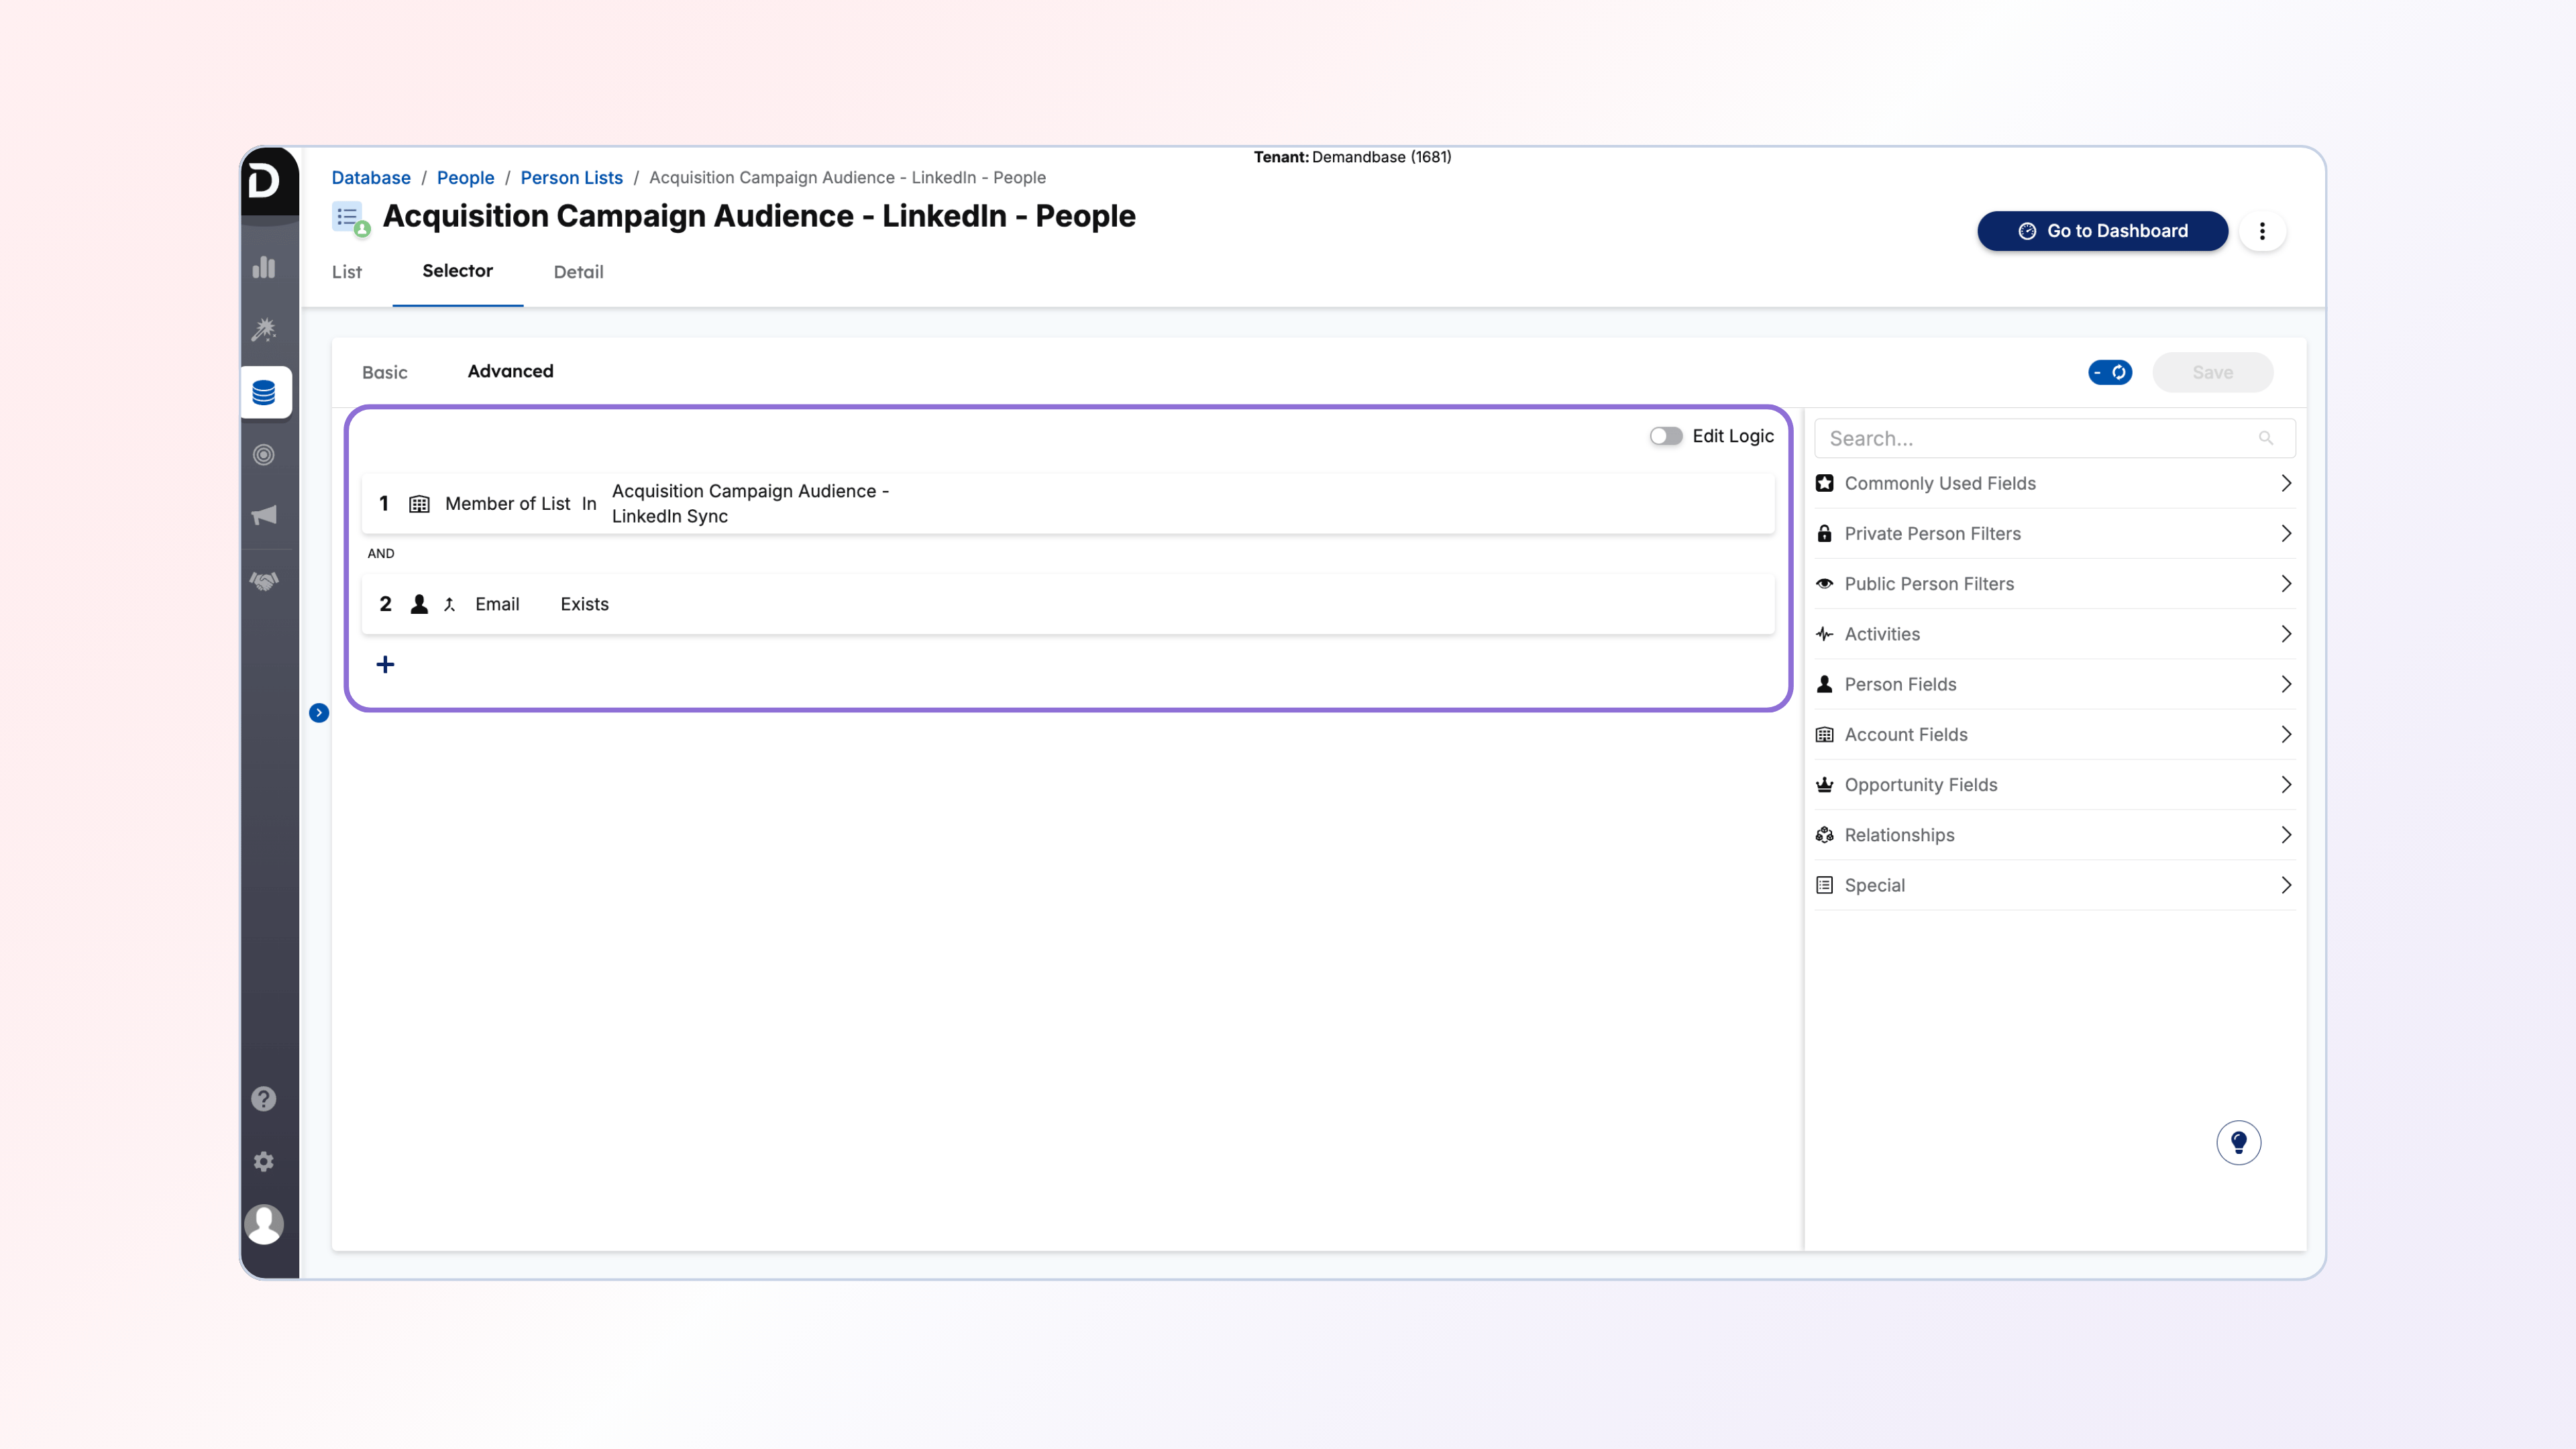Click the user profile avatar
2576x1449 pixels.
(264, 1224)
